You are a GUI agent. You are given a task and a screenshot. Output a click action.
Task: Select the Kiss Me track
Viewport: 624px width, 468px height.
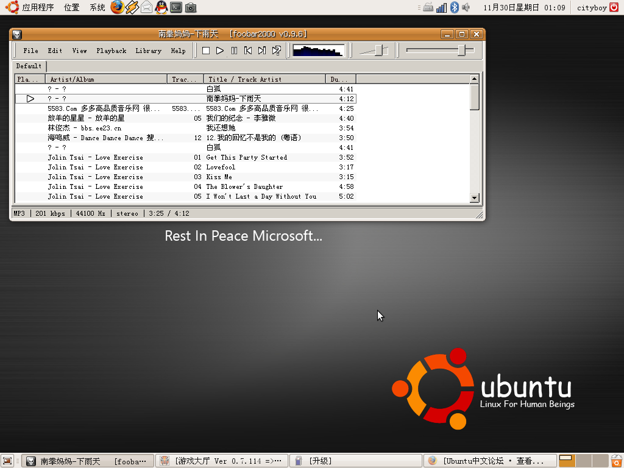click(x=219, y=177)
